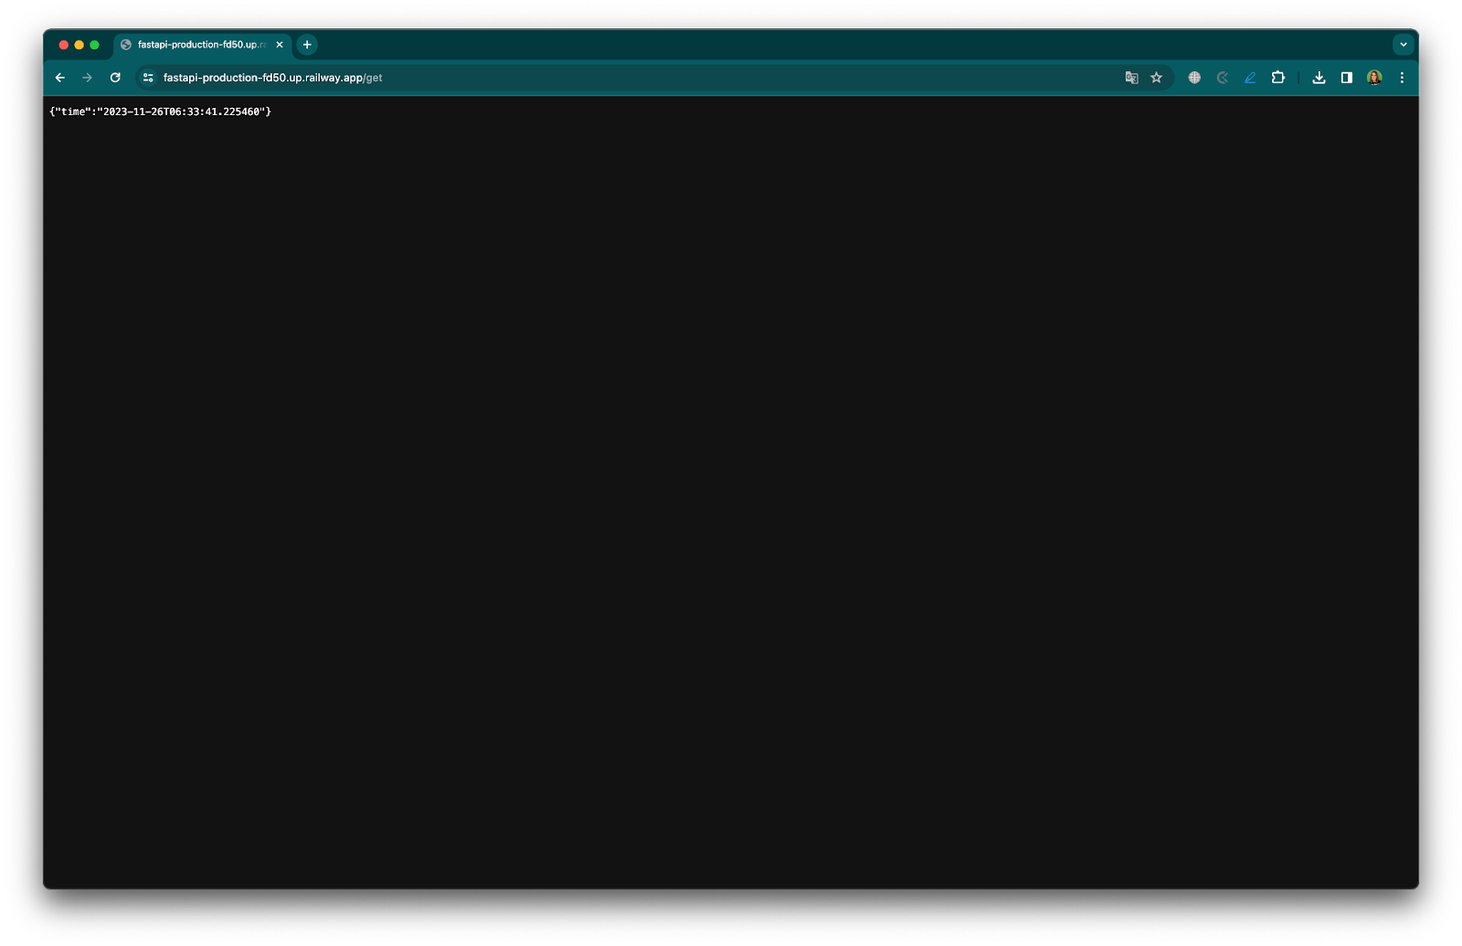Open a new tab with plus button

point(307,45)
